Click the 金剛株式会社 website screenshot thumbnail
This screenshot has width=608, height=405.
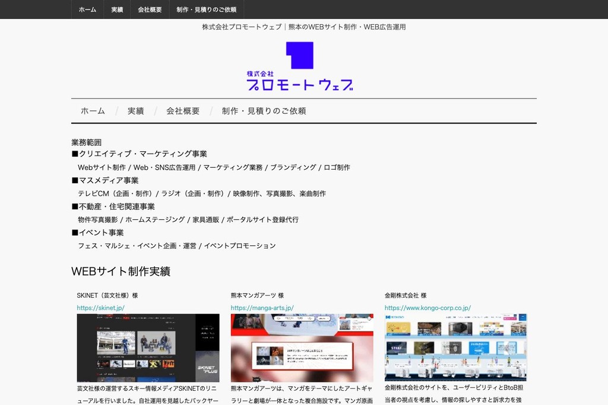455,347
